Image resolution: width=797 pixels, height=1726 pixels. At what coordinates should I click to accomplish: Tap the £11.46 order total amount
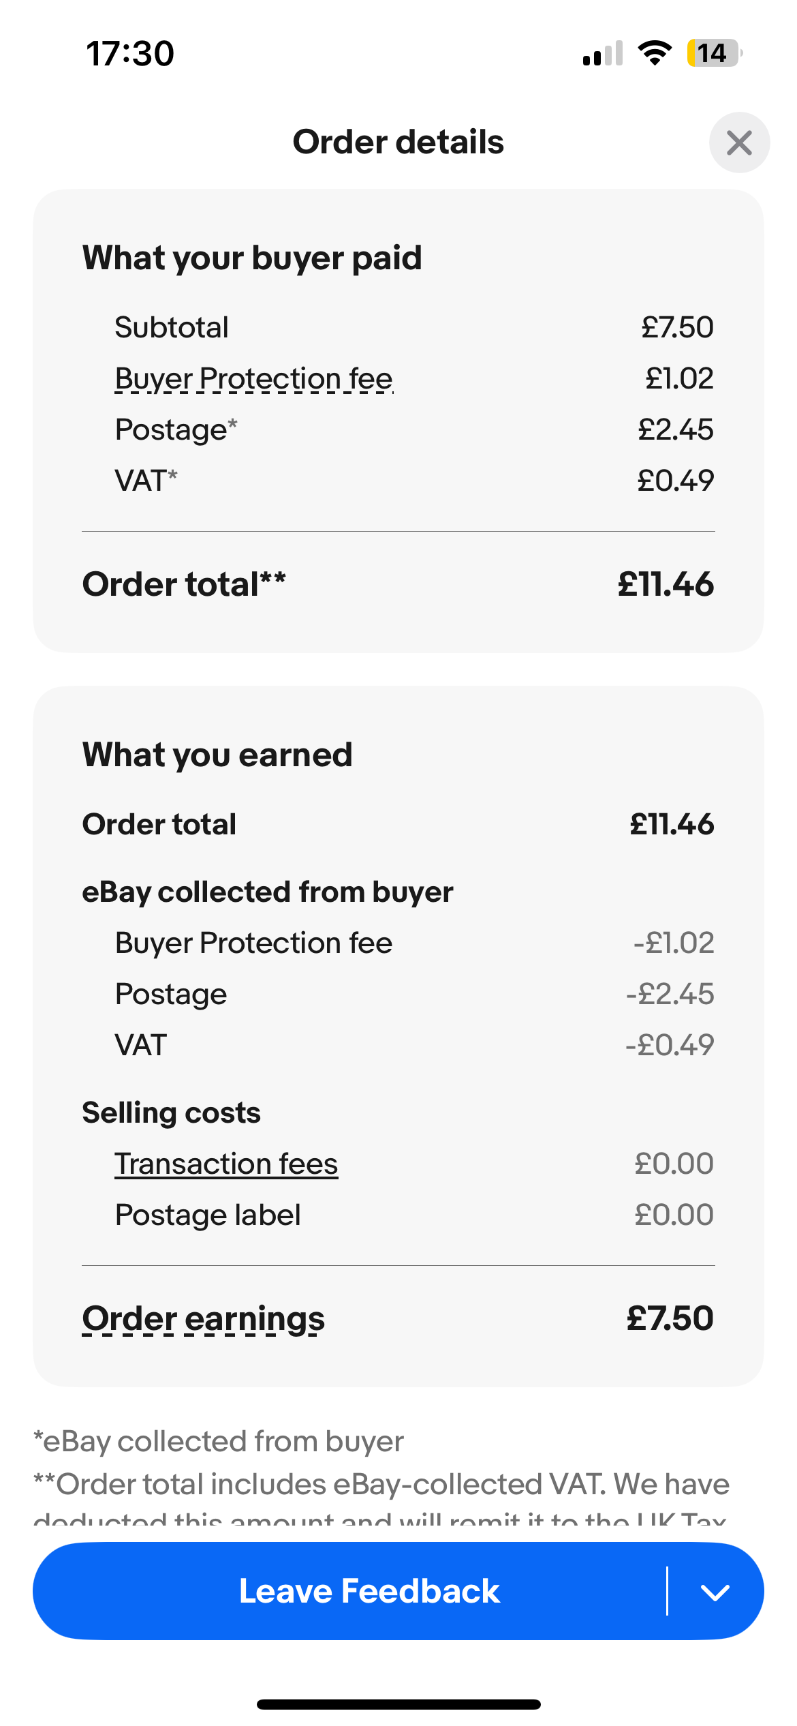pyautogui.click(x=666, y=584)
